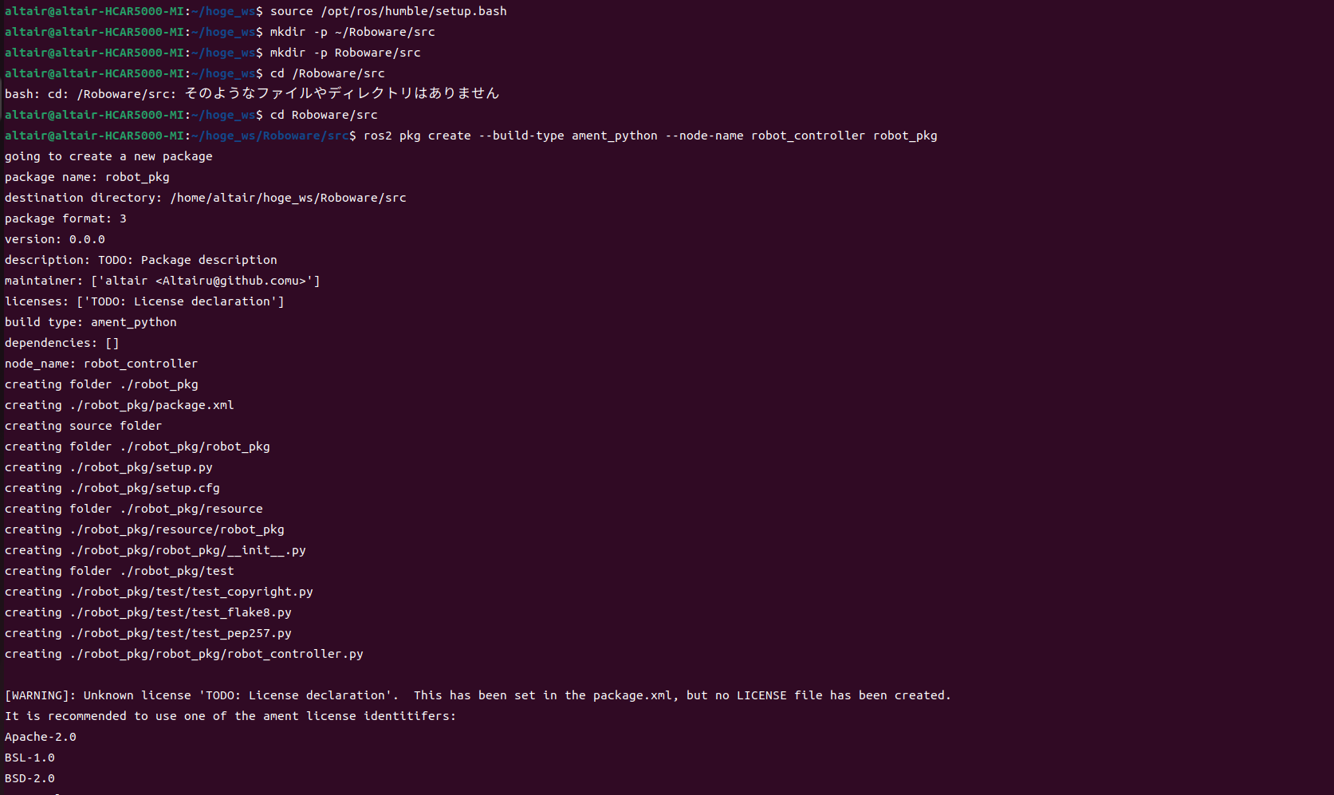Click the 'going to create a new package' line
The height and width of the screenshot is (795, 1334).
[x=108, y=156]
